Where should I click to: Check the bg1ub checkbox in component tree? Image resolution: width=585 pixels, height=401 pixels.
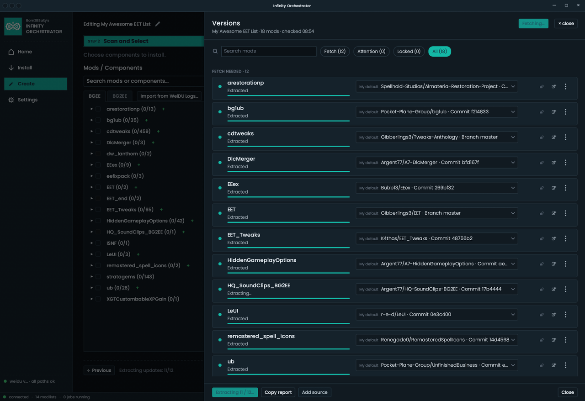click(x=98, y=120)
